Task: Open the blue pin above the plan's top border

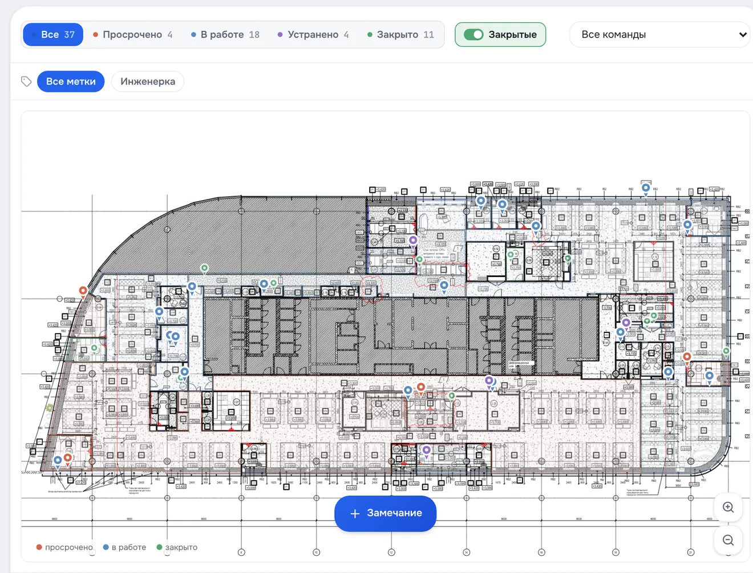Action: [x=646, y=189]
